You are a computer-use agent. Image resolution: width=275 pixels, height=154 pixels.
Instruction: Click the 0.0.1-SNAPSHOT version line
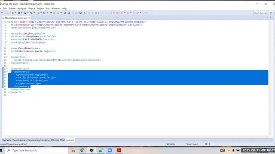point(33,39)
